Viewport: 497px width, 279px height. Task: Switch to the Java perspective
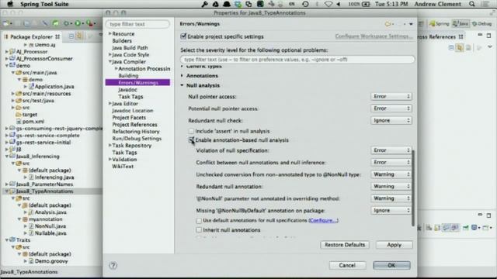(x=461, y=24)
